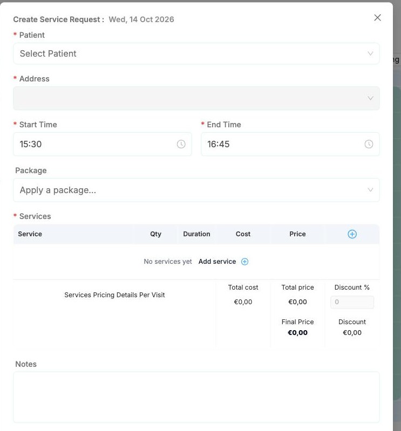
Task: Click the Total cost €0,00 value
Action: pos(243,302)
